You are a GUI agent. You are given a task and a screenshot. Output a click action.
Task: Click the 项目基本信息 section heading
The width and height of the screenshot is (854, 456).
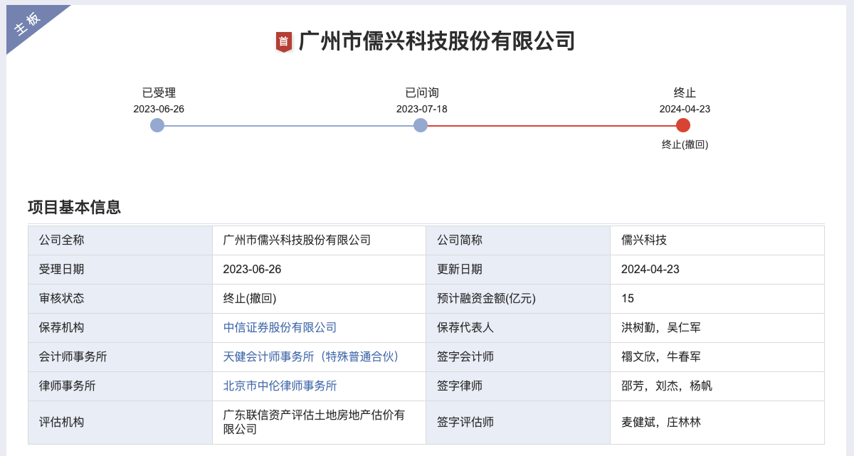click(74, 207)
